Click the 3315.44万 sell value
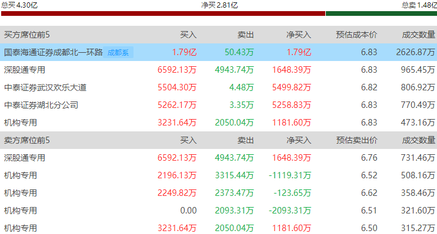The width and height of the screenshot is (437, 234). pyautogui.click(x=235, y=175)
